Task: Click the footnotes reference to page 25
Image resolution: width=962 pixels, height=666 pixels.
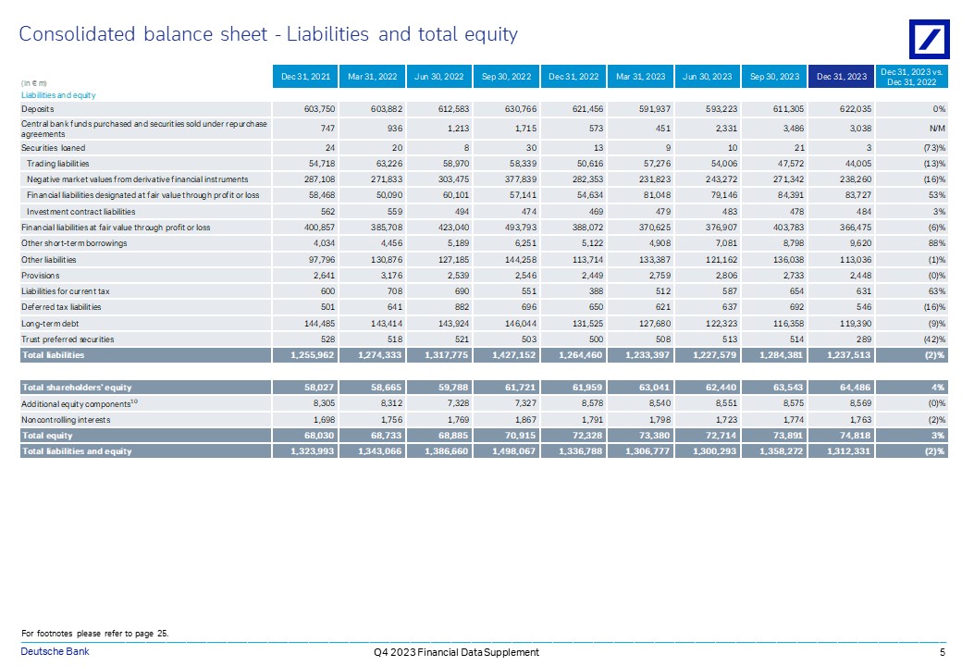Action: point(94,634)
